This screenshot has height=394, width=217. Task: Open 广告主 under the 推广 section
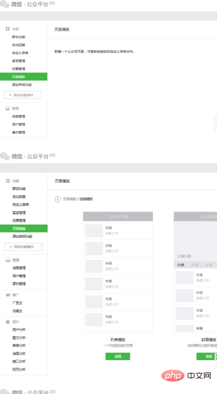pyautogui.click(x=17, y=303)
